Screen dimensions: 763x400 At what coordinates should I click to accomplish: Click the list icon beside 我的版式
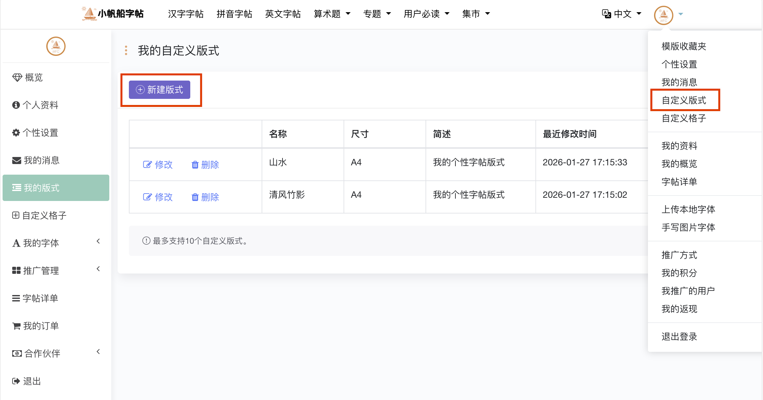[17, 188]
